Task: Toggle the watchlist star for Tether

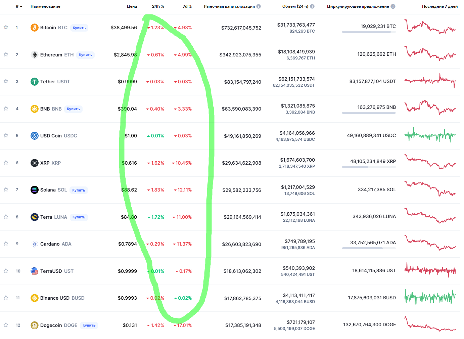Action: coord(6,81)
